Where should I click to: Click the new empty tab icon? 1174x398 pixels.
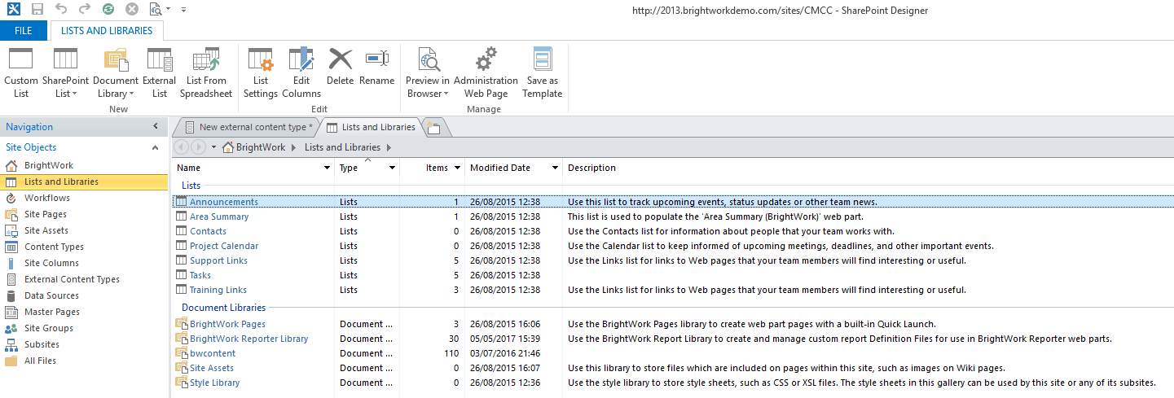point(433,128)
